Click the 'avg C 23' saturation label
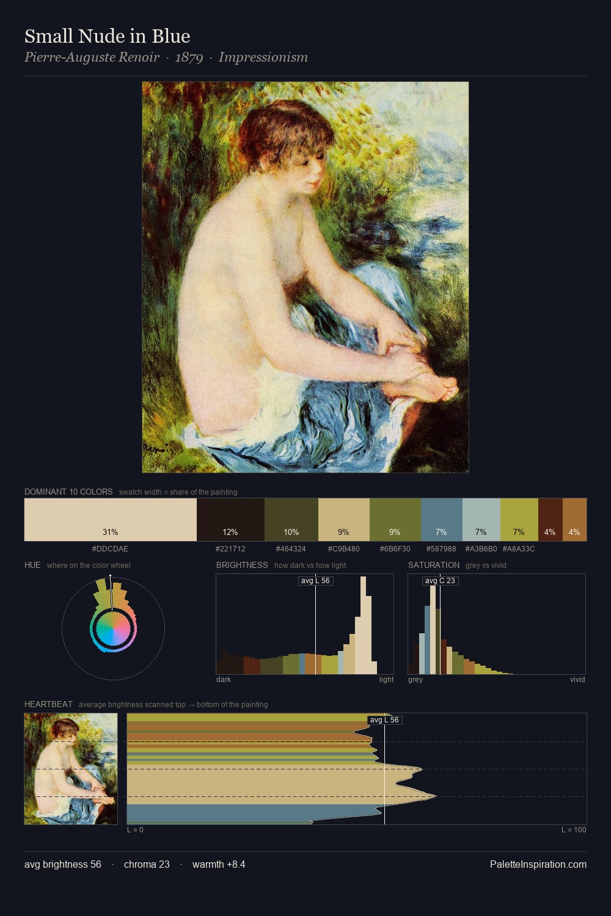 [440, 581]
